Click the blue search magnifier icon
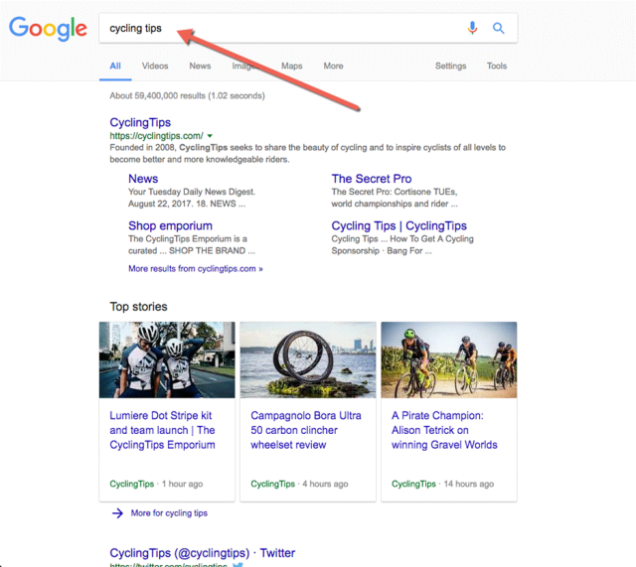Screen dimensions: 636x567 point(499,29)
